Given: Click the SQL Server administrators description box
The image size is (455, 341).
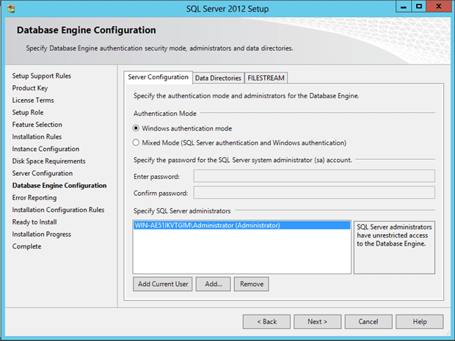Looking at the screenshot, I should click(394, 247).
